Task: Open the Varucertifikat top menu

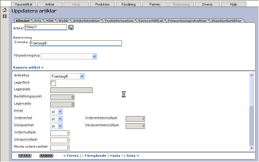Action: coord(23,4)
